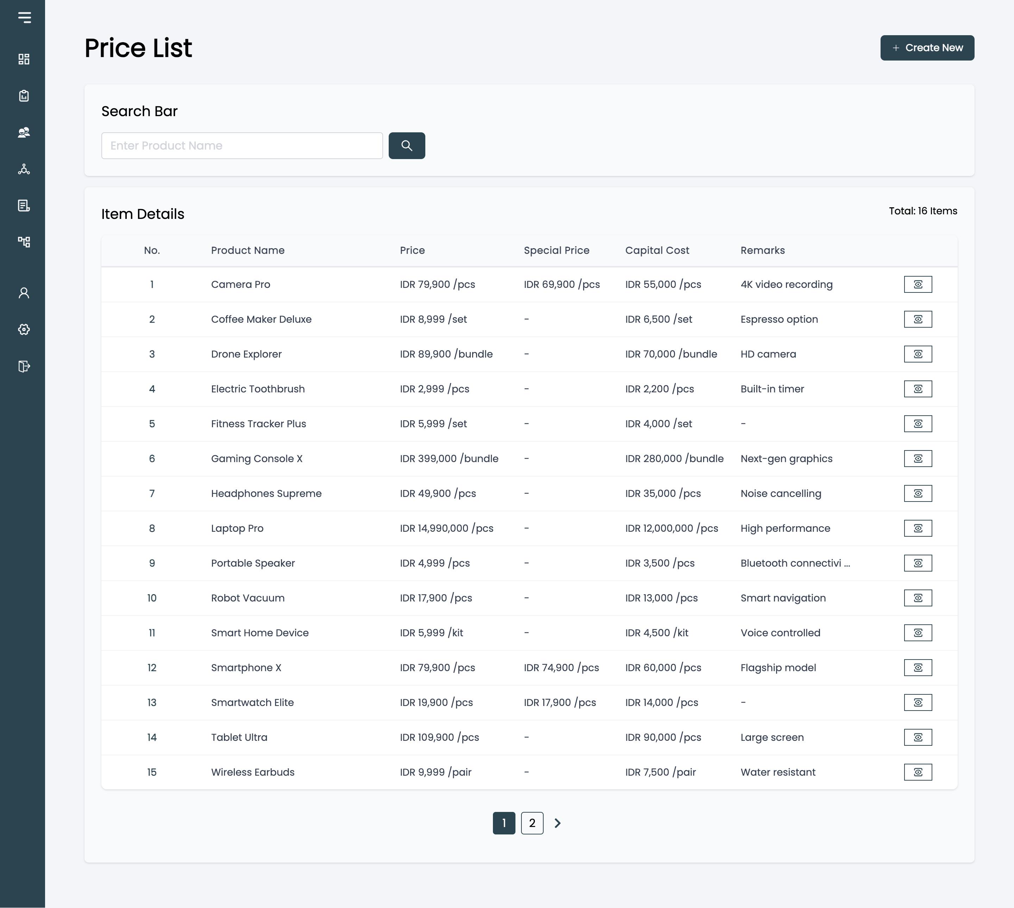View details of Drone Explorer row

(x=918, y=354)
